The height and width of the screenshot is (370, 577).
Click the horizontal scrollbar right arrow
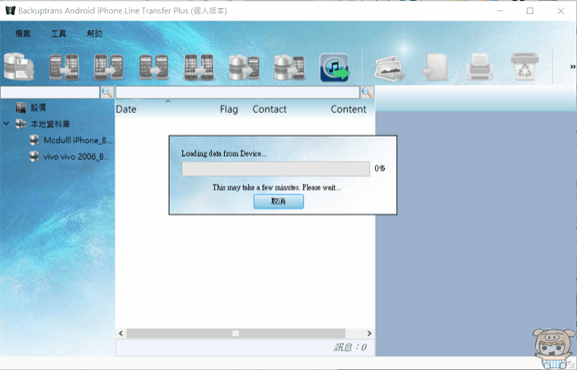coord(369,333)
